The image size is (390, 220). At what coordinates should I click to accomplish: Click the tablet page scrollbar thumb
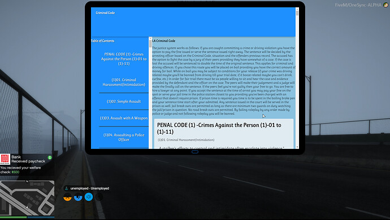pyautogui.click(x=297, y=13)
